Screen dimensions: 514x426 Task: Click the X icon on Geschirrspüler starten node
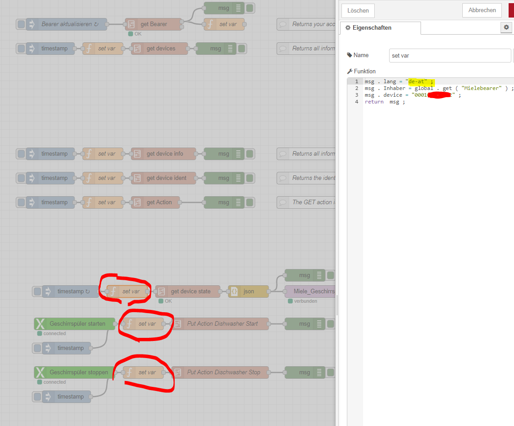(x=40, y=324)
